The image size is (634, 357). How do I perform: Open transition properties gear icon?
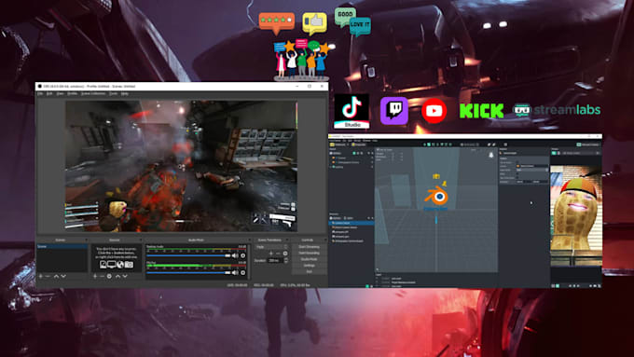pyautogui.click(x=285, y=254)
